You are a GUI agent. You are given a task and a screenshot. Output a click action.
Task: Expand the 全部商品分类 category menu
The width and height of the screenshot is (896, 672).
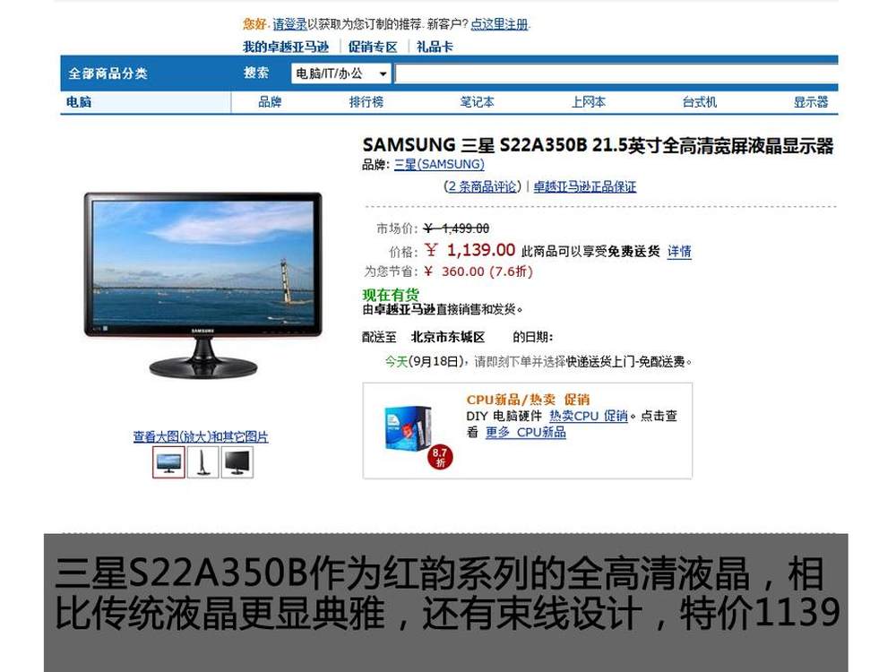pyautogui.click(x=108, y=73)
